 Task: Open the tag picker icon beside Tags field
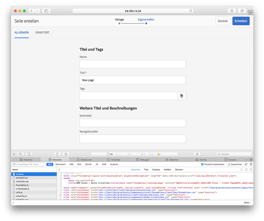(182, 96)
